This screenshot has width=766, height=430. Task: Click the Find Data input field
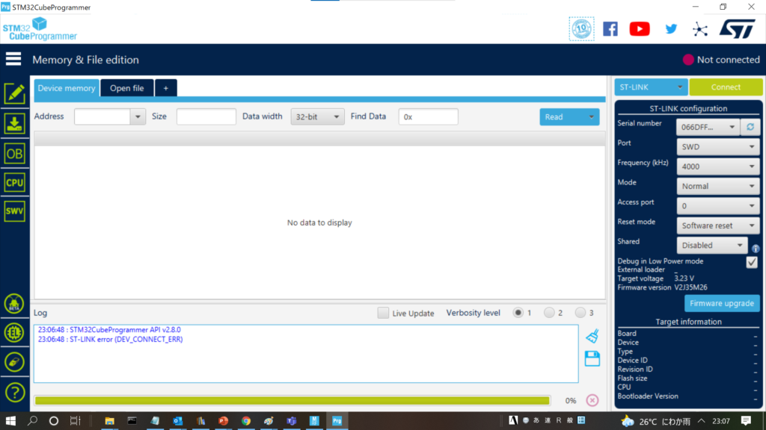[x=428, y=116]
